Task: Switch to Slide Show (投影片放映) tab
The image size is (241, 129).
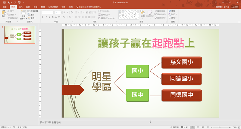Action: pyautogui.click(x=53, y=7)
